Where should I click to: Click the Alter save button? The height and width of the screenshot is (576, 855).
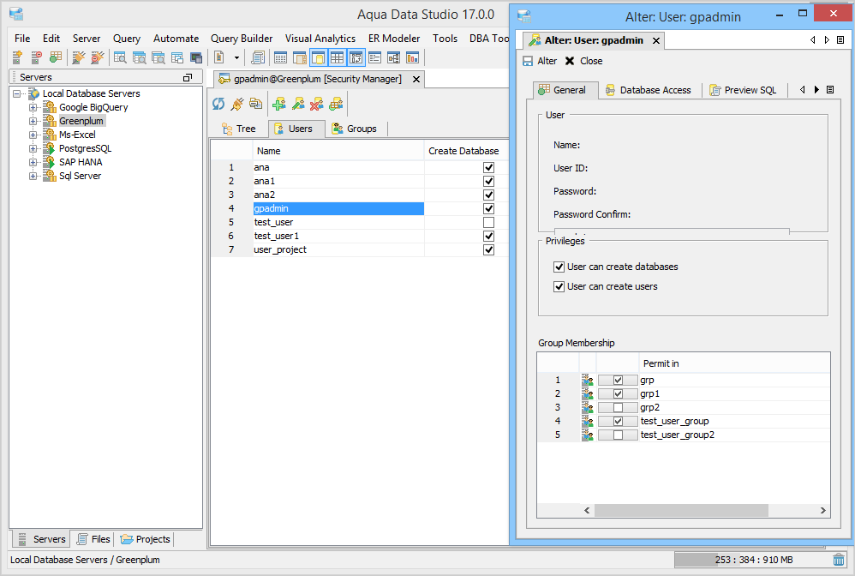540,61
